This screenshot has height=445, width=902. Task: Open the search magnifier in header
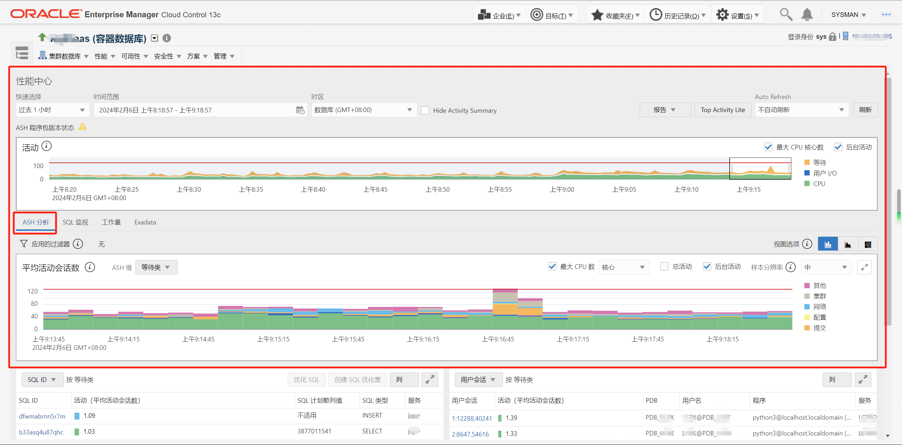coord(786,14)
